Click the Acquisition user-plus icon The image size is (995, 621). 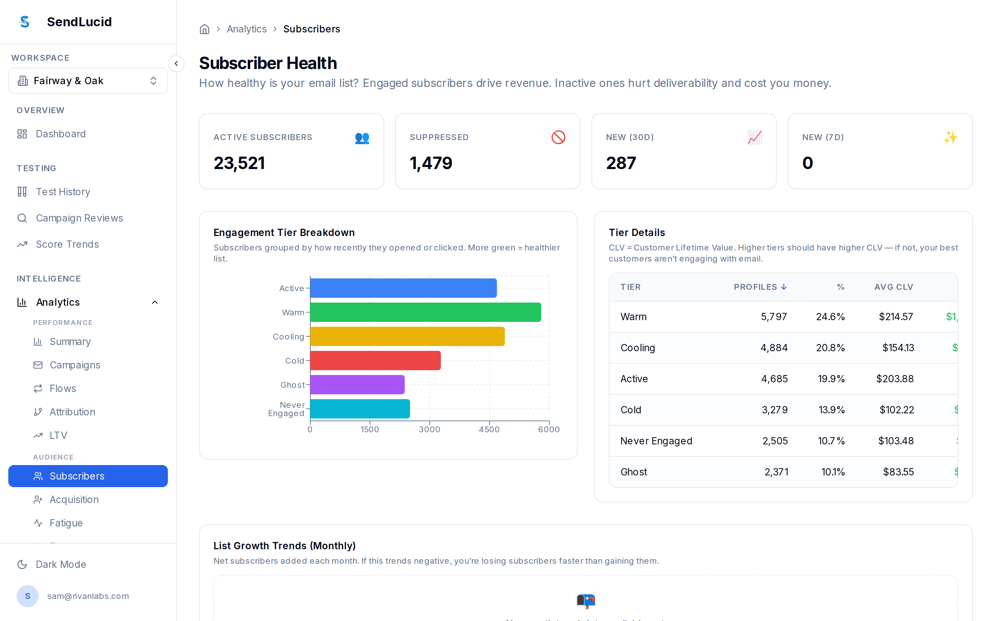38,500
